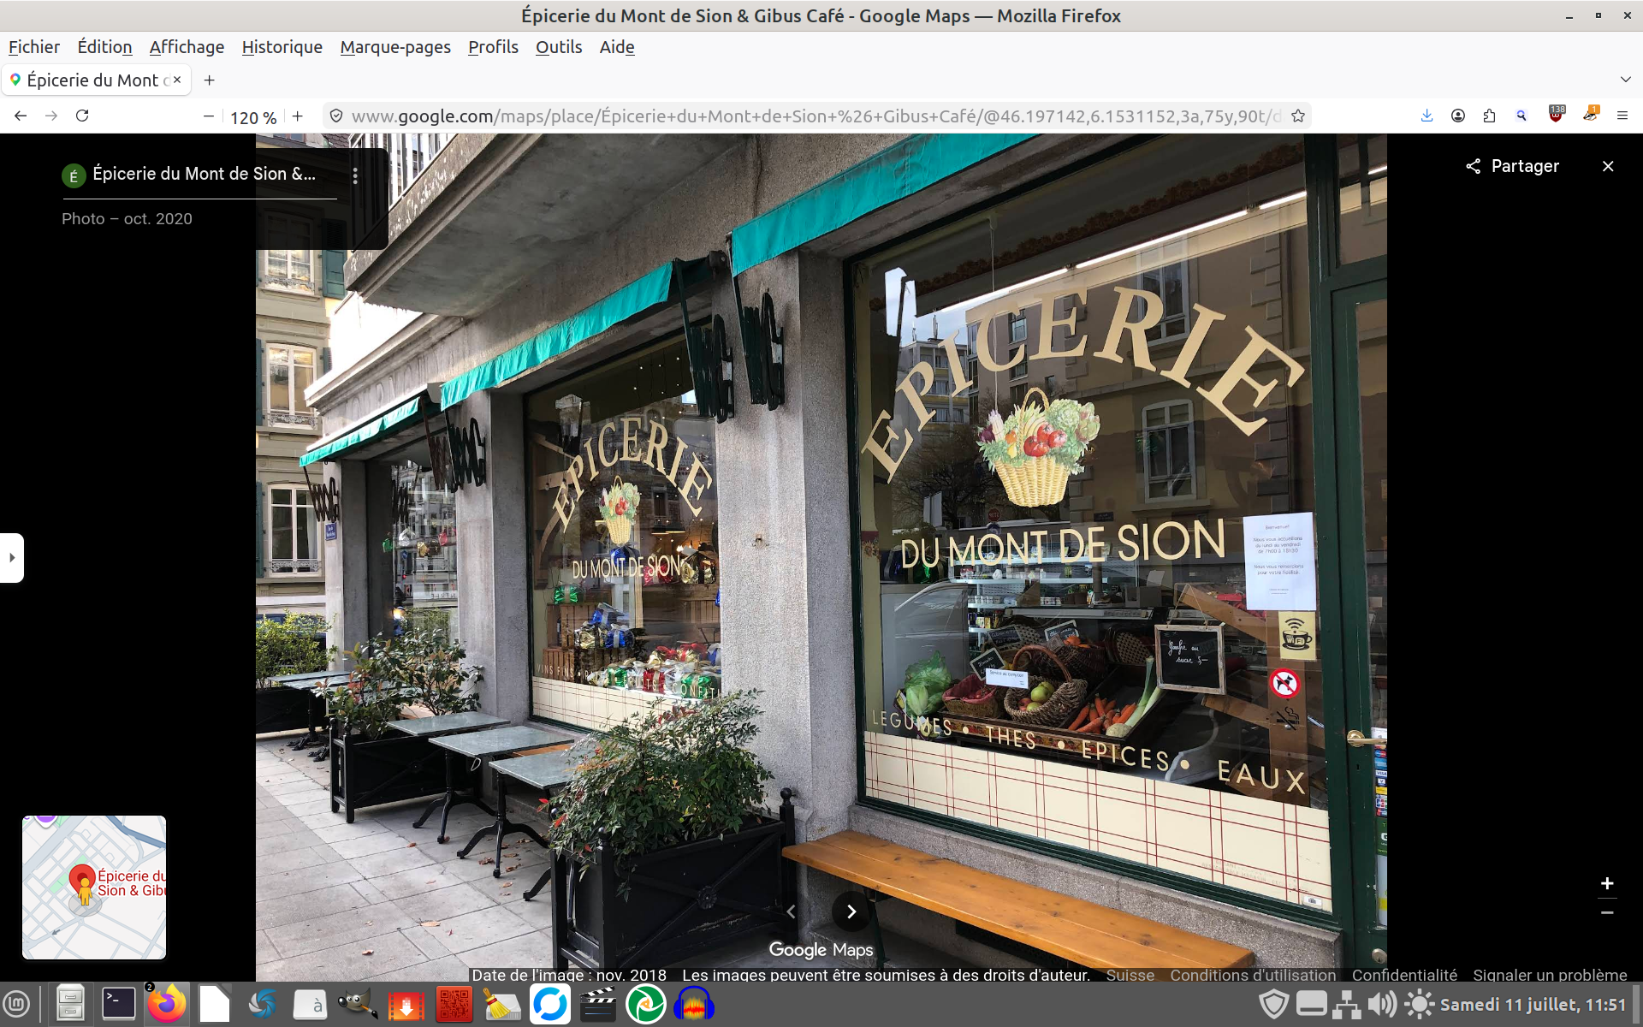Screen dimensions: 1643x1027
Task: Show site security information shield
Action: [x=336, y=116]
